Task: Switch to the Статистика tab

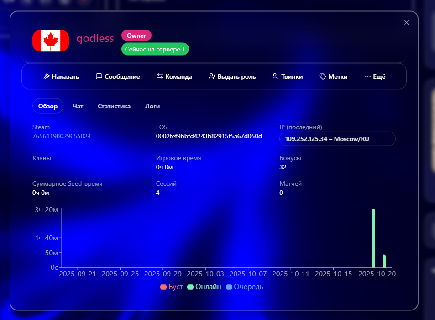Action: coord(114,106)
